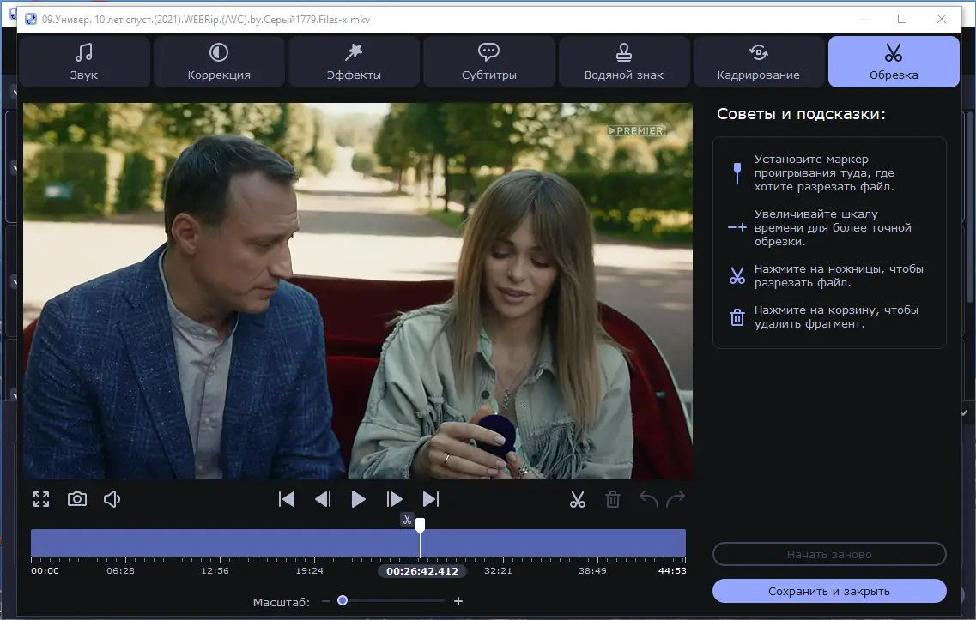Delete fragment with trash icon
The width and height of the screenshot is (976, 620).
[613, 499]
